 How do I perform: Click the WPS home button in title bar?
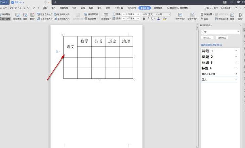coord(4,2)
